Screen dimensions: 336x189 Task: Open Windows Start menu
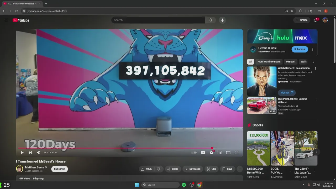(x=137, y=185)
